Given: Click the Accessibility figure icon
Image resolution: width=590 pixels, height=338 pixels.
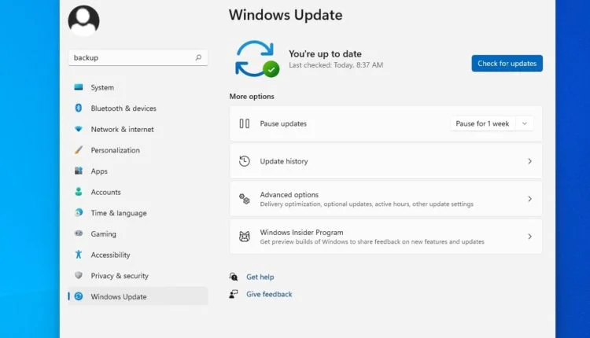Looking at the screenshot, I should (78, 255).
